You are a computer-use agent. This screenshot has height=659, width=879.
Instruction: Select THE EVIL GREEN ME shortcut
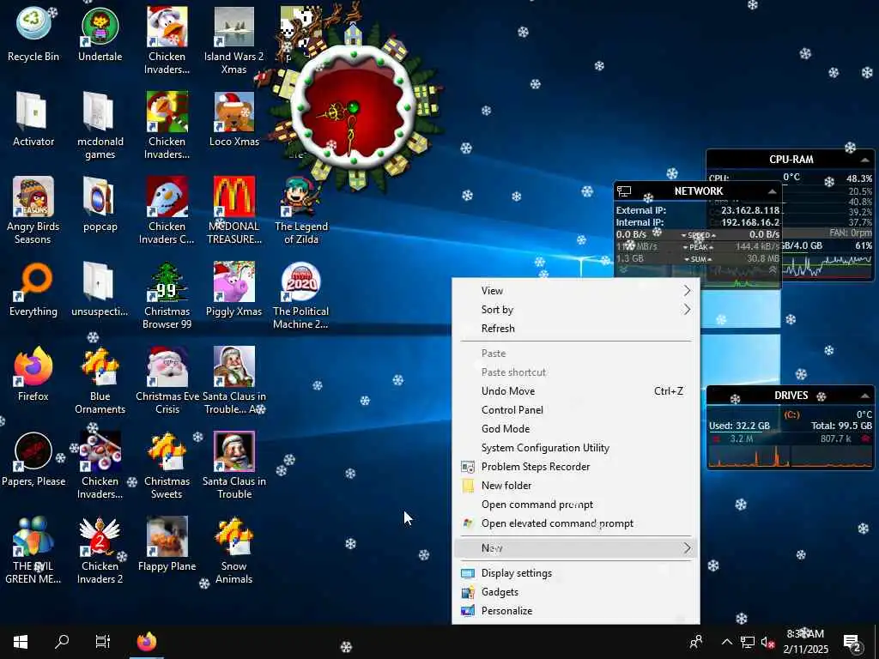click(33, 550)
